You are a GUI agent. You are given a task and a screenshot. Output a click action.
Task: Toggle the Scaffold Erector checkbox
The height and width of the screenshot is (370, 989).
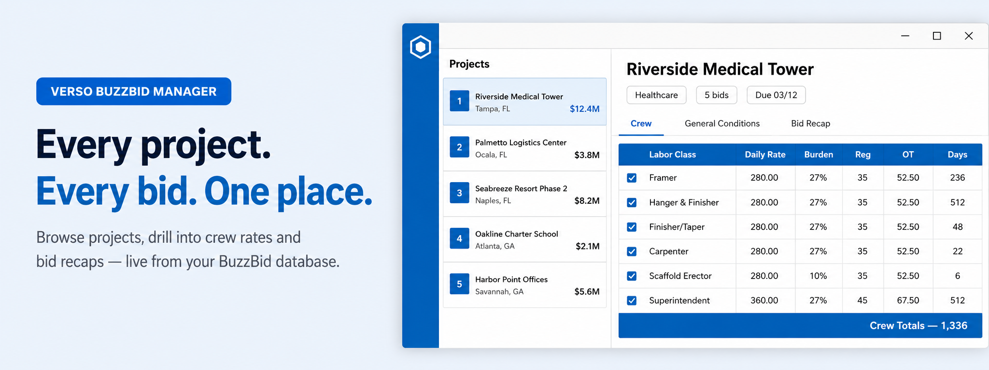click(x=632, y=276)
